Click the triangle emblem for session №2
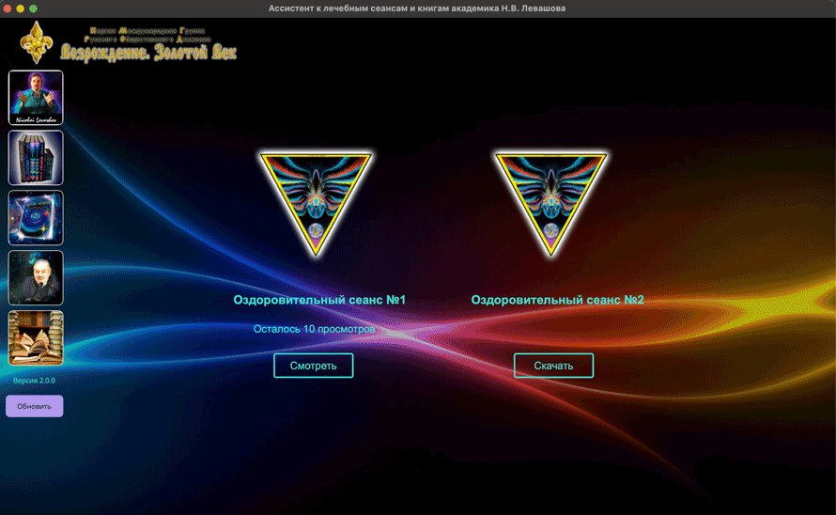The width and height of the screenshot is (836, 515). point(551,203)
